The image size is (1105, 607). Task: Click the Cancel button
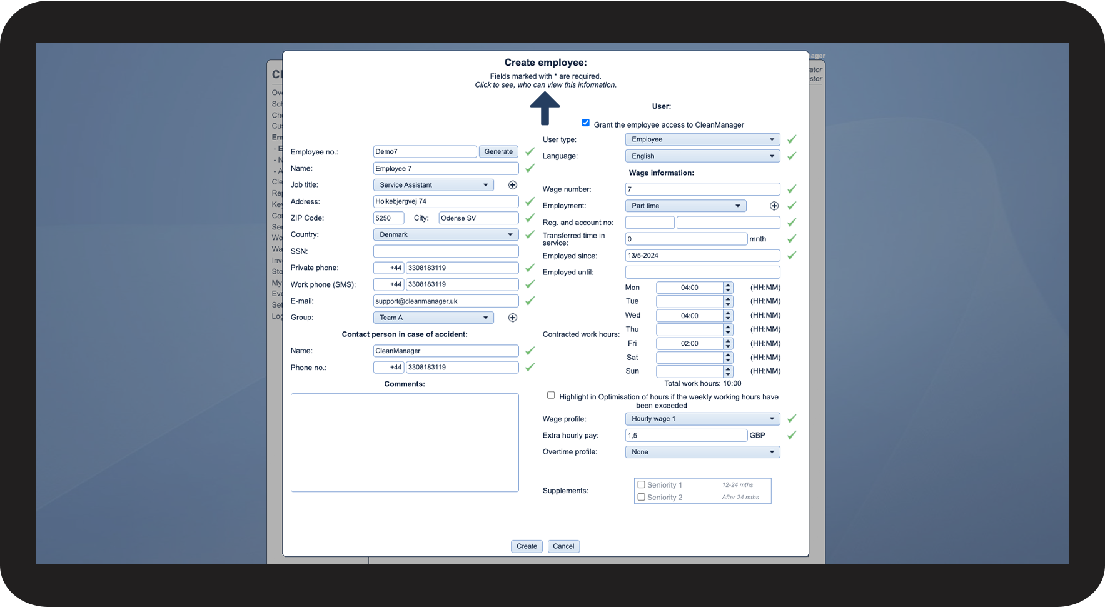point(563,546)
